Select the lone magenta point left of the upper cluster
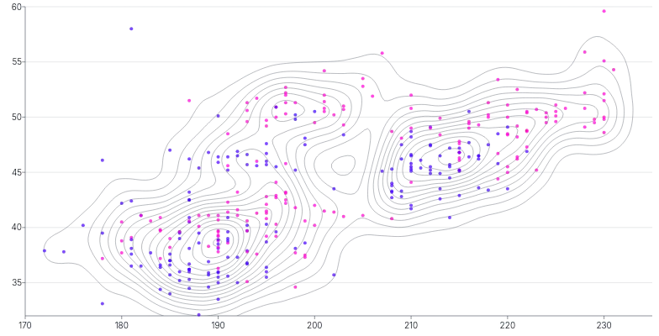 coord(190,101)
